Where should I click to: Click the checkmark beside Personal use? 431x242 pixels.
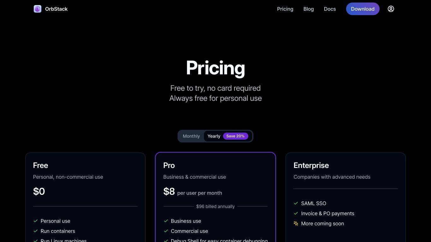tap(36, 221)
